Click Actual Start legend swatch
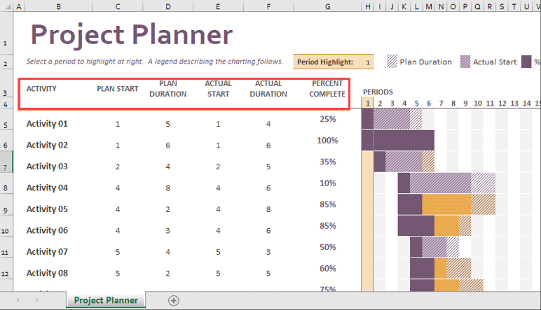Image resolution: width=541 pixels, height=310 pixels. [465, 62]
